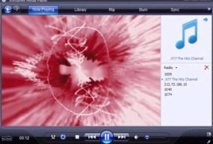Clear the list with red X
213x144 pixels.
point(206,68)
